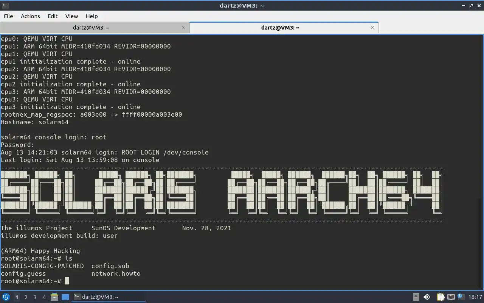Click 'ROOT LOGIN /dev/console' text

point(165,152)
